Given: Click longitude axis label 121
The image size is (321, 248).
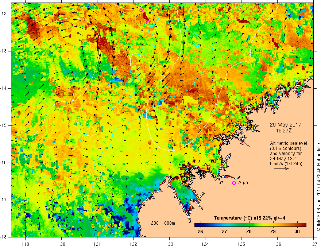Looking at the screenshot, I should 97,244.
